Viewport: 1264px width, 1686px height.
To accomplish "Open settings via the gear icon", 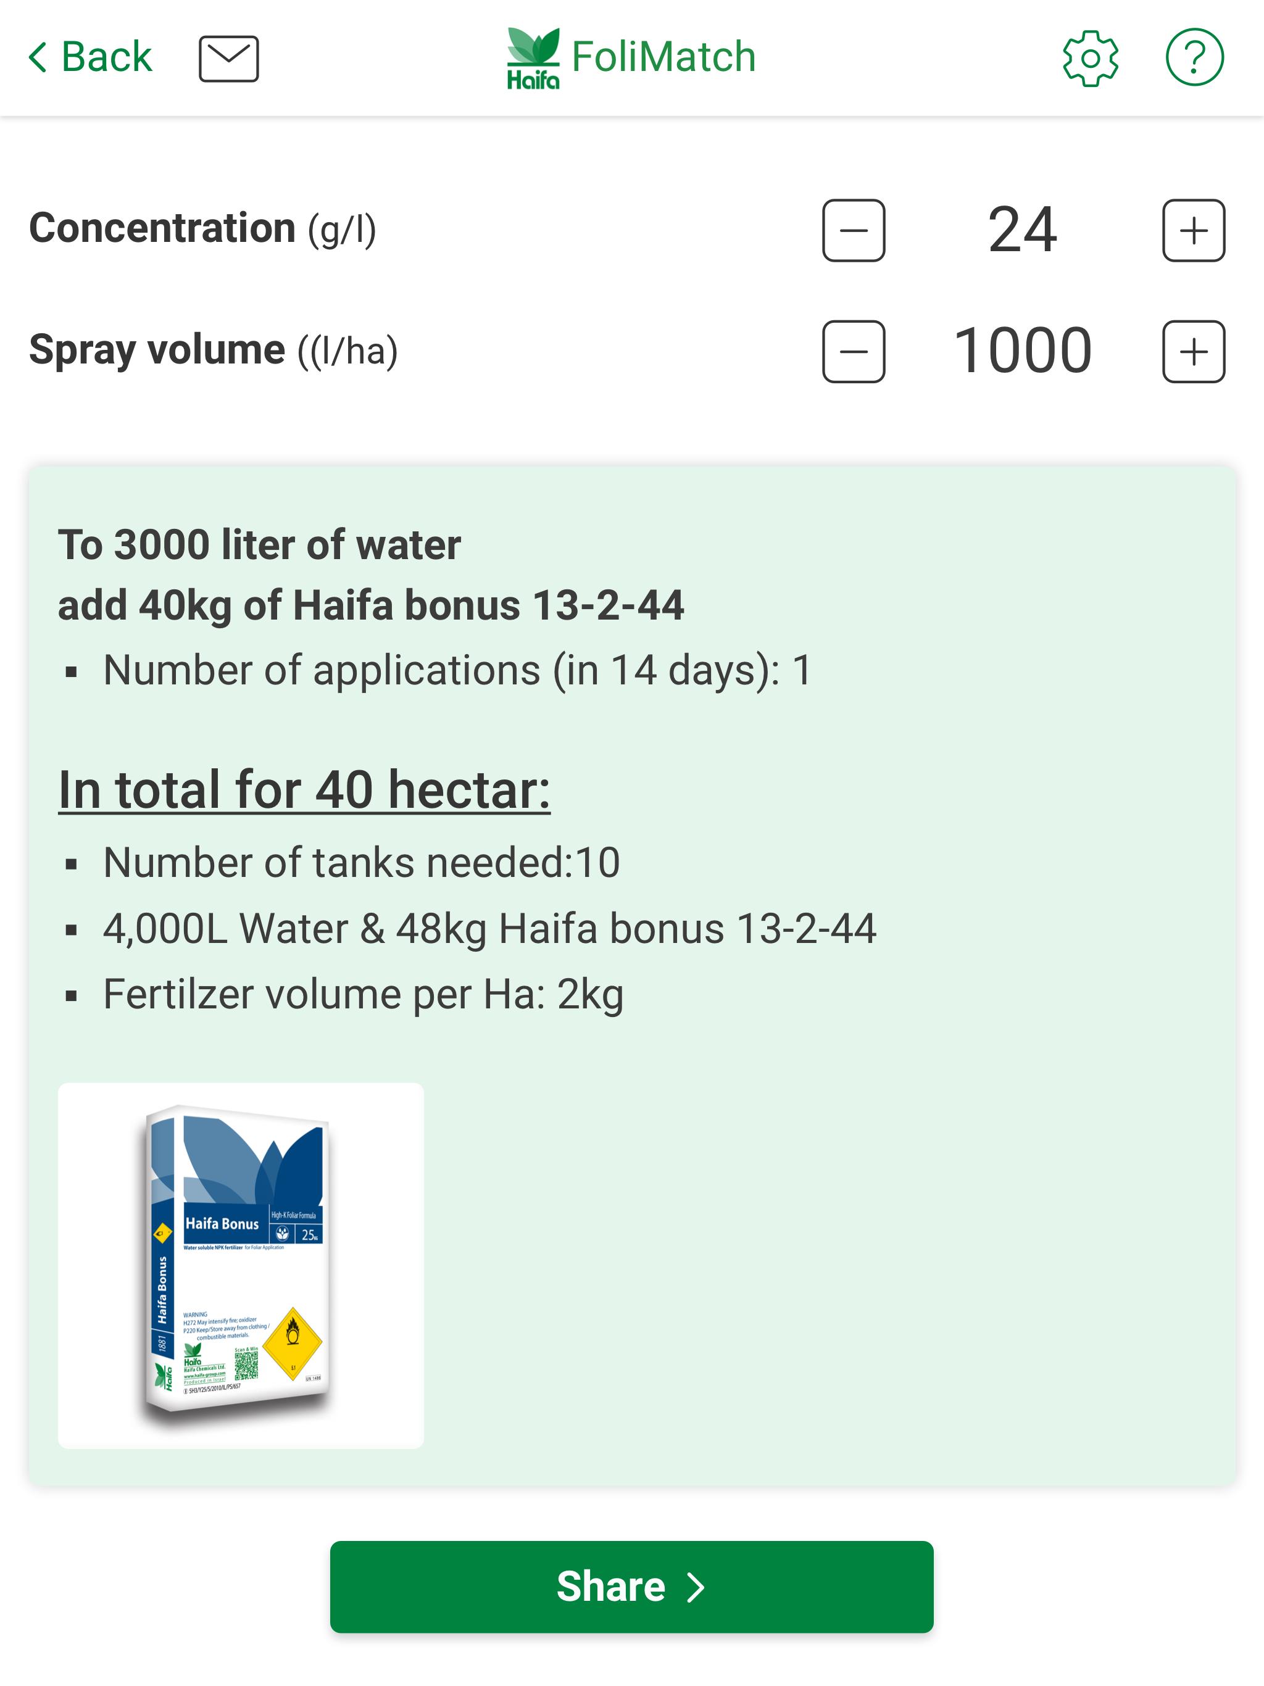I will point(1090,59).
